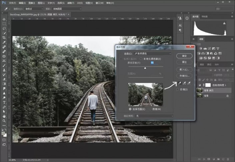This screenshot has width=235, height=162.
Task: Select the Lasso tool
Action: 4,29
